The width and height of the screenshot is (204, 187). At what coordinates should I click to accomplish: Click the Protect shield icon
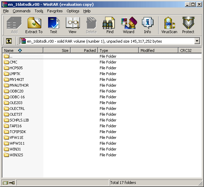(x=188, y=25)
